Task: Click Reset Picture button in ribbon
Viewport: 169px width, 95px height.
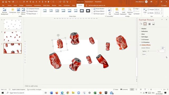Action: (x=31, y=14)
